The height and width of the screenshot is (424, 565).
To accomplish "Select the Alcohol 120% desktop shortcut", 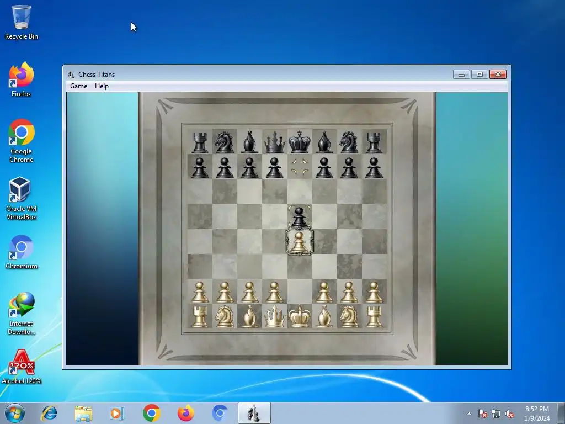I will 22,367.
